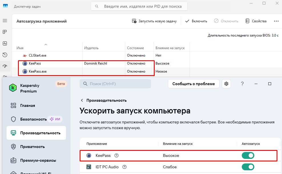
Task: Click Сообщить о проблеме button
Action: click(194, 84)
